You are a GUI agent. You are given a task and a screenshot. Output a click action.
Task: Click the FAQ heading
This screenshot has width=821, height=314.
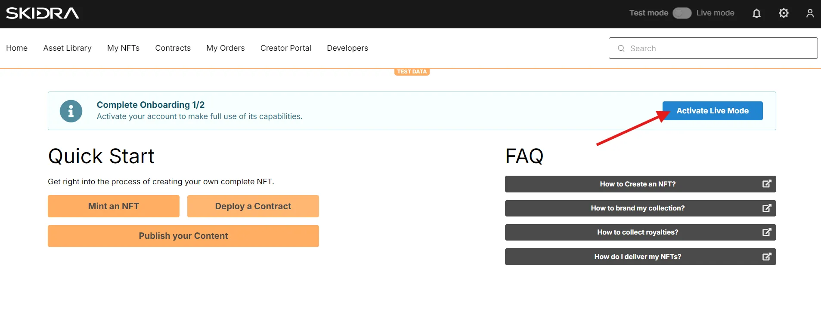(x=524, y=156)
